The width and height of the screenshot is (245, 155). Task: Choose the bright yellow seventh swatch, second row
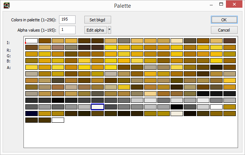(x=111, y=47)
